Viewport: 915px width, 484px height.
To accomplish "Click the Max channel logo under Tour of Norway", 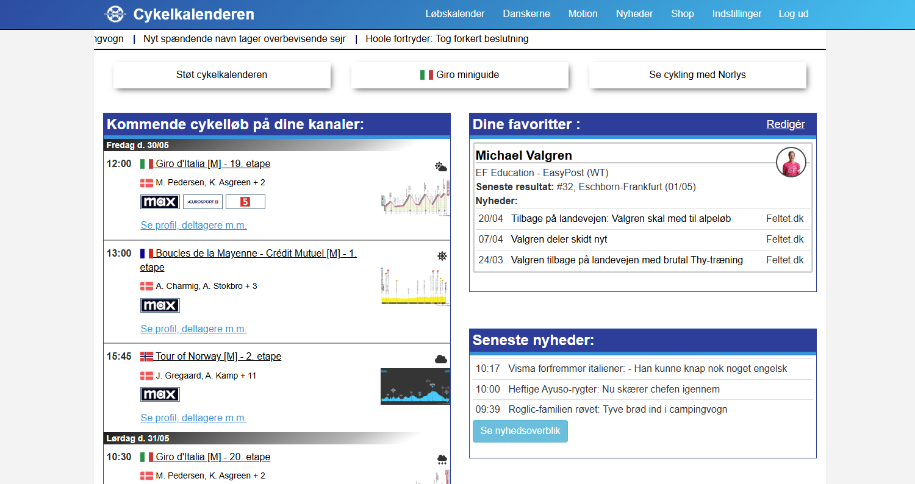I will click(160, 394).
